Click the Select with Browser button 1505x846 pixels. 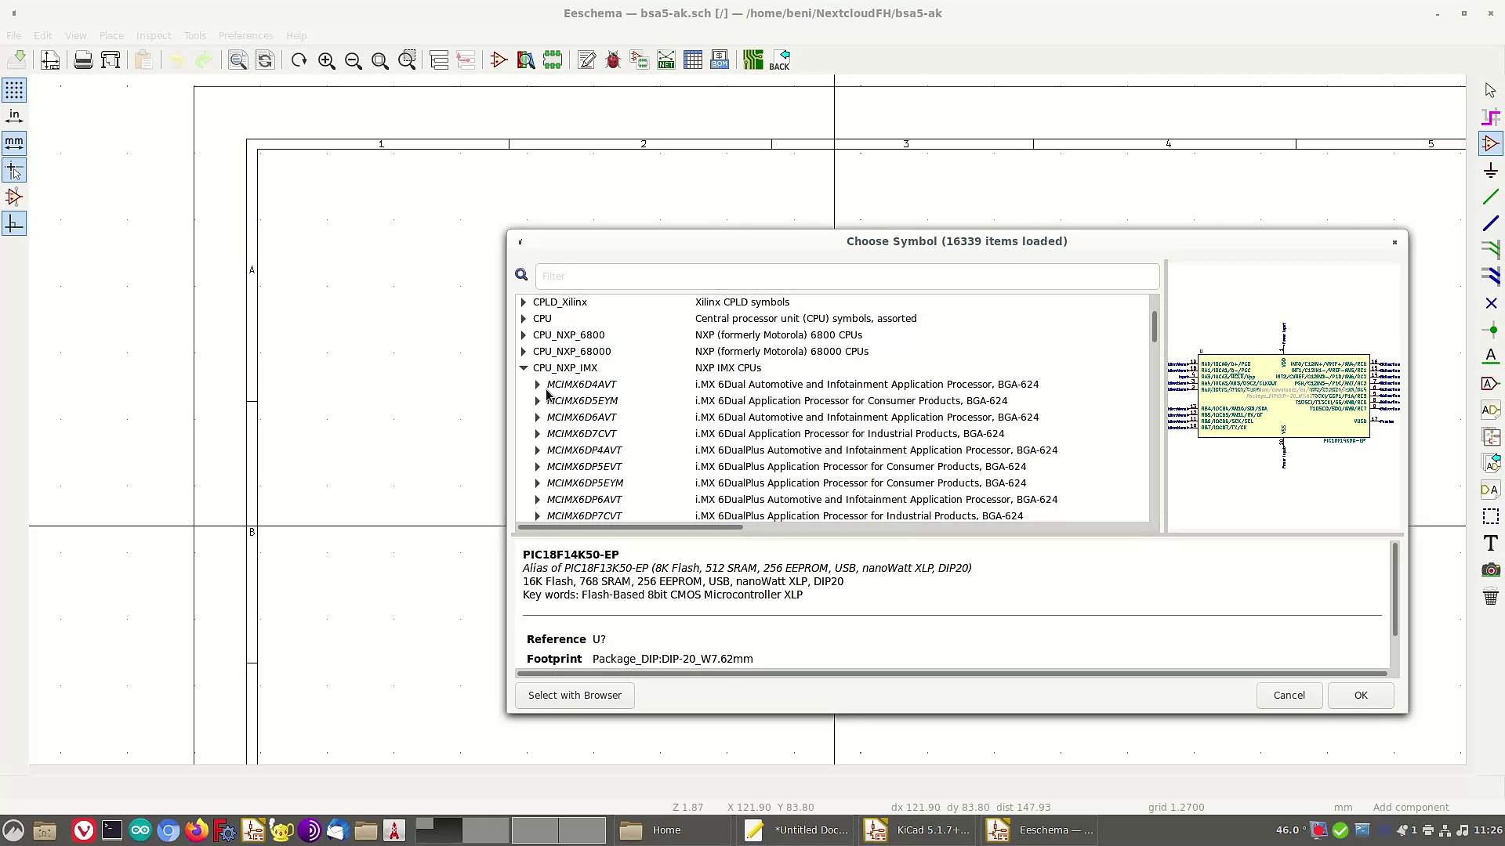[575, 695]
